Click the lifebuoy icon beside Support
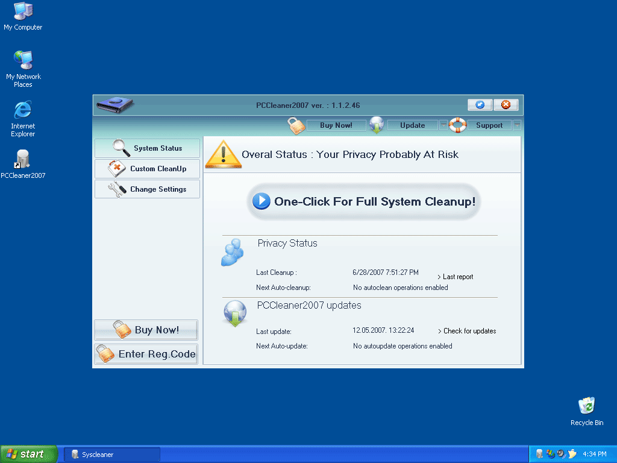The height and width of the screenshot is (463, 617). click(x=458, y=125)
